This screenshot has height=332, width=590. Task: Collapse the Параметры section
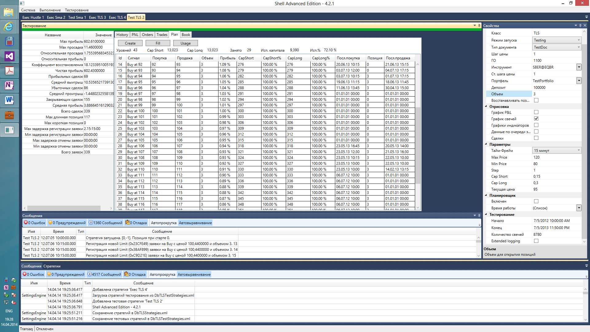[486, 144]
